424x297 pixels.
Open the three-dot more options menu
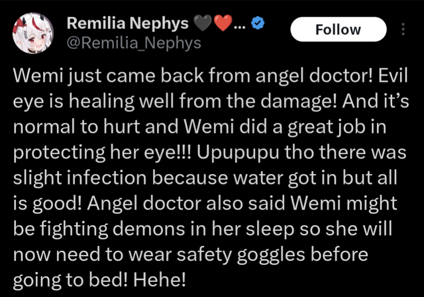403,29
